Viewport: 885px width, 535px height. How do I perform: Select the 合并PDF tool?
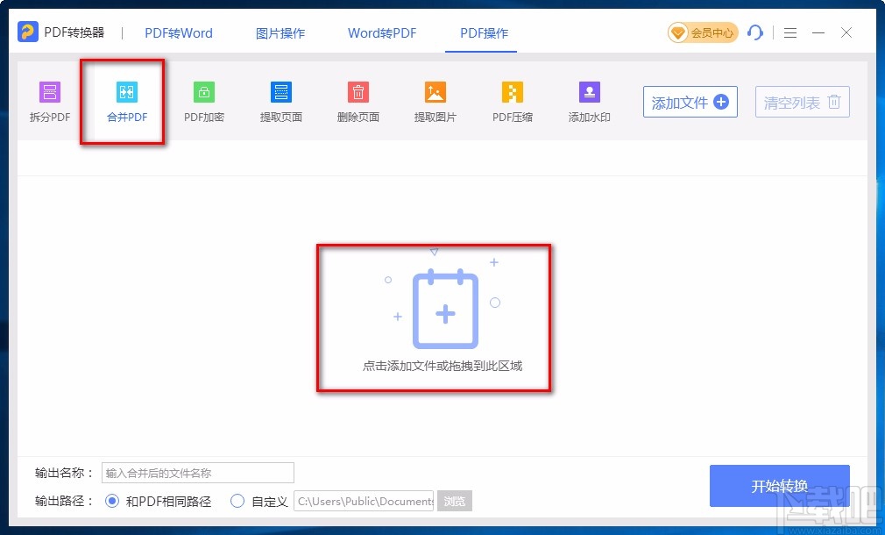[123, 102]
